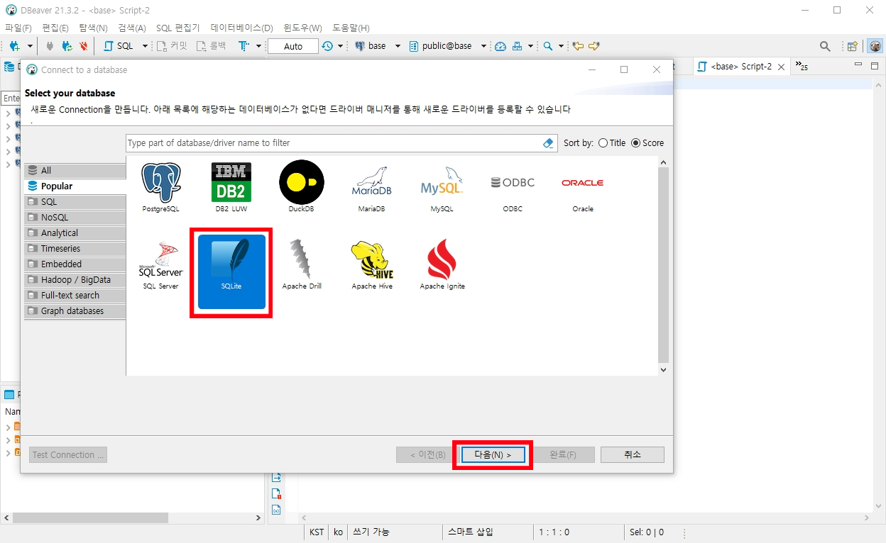This screenshot has width=886, height=543.
Task: Select the PostgreSQL database driver
Action: pyautogui.click(x=161, y=188)
